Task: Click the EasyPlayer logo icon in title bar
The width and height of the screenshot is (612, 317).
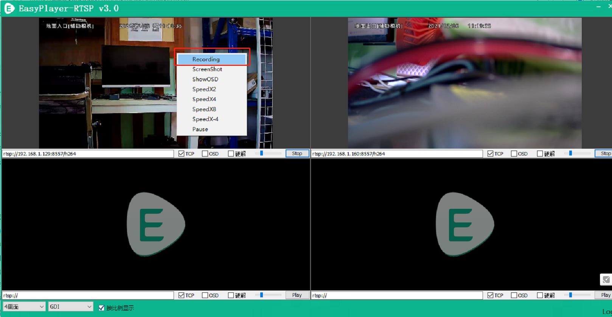Action: tap(9, 8)
